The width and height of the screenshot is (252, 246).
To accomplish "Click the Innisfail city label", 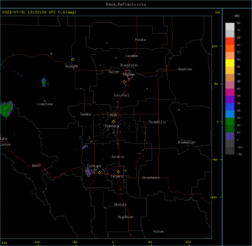I will click(121, 95).
